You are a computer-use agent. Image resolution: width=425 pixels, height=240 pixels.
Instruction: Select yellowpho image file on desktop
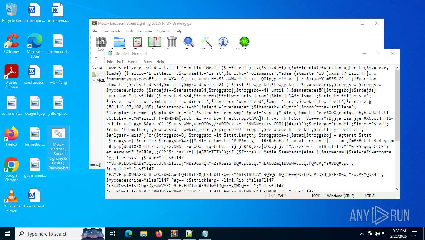tap(58, 106)
